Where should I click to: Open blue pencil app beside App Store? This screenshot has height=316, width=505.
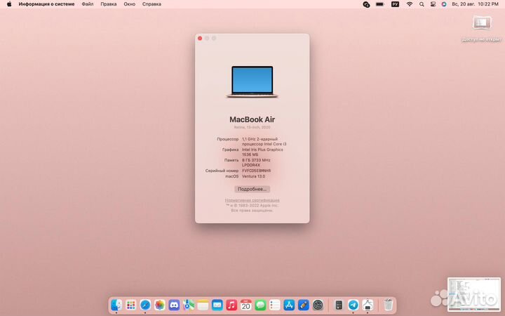tap(304, 305)
